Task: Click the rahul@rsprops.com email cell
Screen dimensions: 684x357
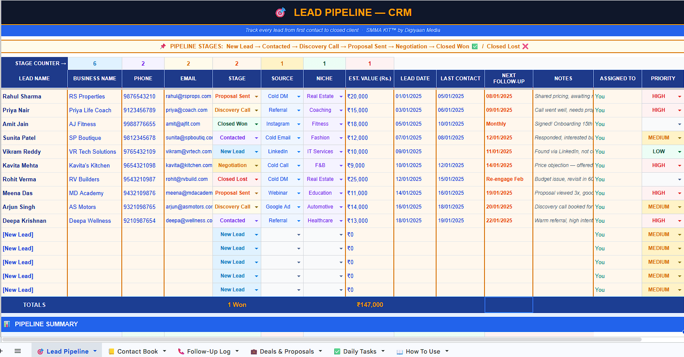Action: click(x=188, y=96)
